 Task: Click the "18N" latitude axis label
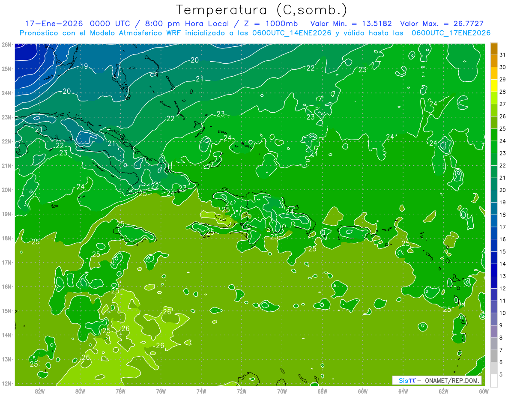pyautogui.click(x=6, y=238)
